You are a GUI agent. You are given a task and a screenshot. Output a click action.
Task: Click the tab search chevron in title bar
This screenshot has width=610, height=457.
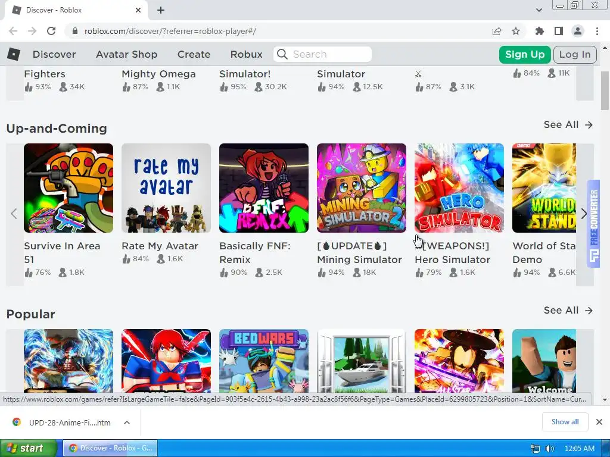pyautogui.click(x=539, y=10)
